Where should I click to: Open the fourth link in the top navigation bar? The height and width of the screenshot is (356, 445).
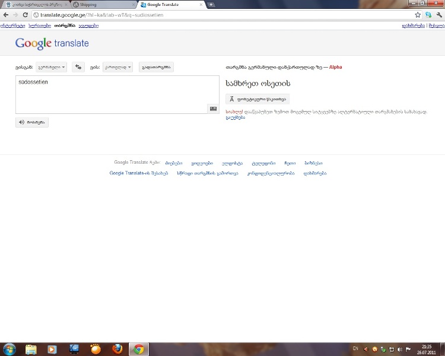coord(88,26)
